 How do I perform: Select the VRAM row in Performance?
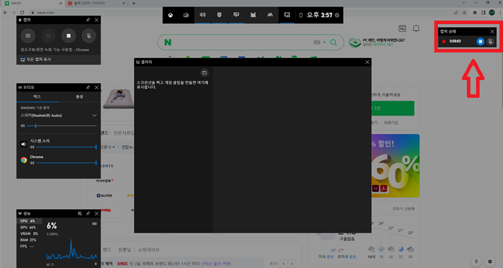click(29, 234)
